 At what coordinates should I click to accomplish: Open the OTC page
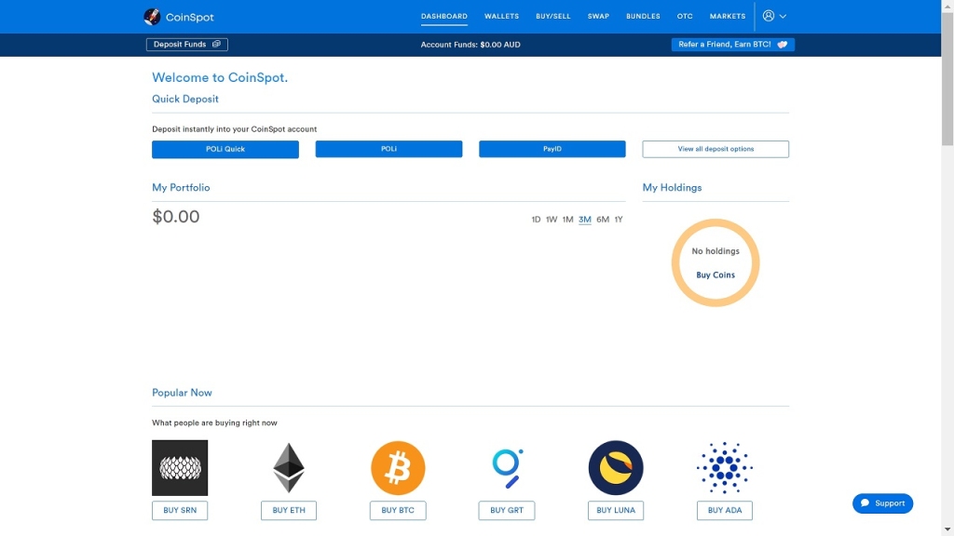(x=685, y=17)
